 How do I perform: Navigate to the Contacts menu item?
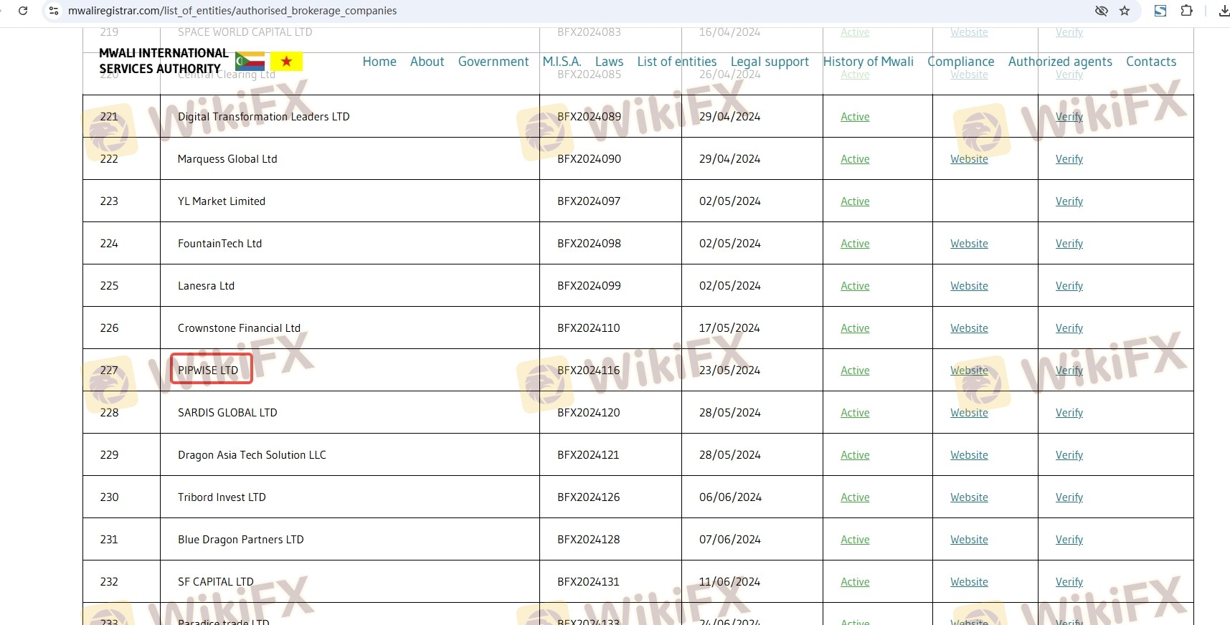point(1150,62)
